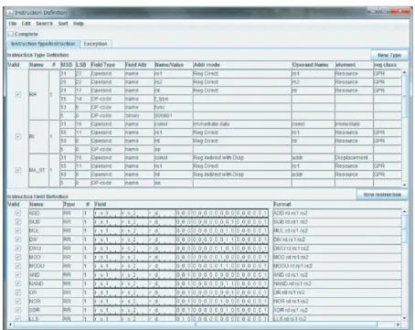Screen dimensions: 415x330
Task: Toggle Valid checkbox for XOR instruction
Action: click(18, 310)
